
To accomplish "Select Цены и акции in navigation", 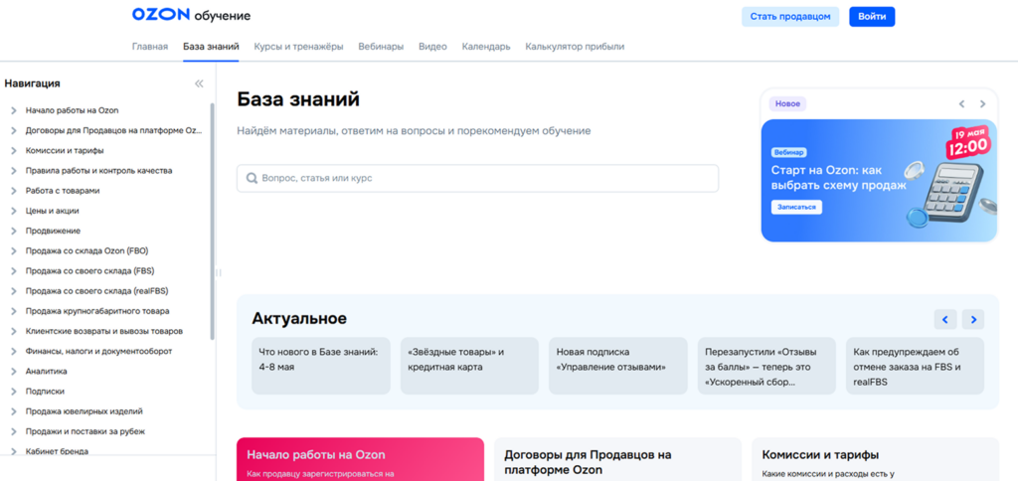I will (52, 211).
